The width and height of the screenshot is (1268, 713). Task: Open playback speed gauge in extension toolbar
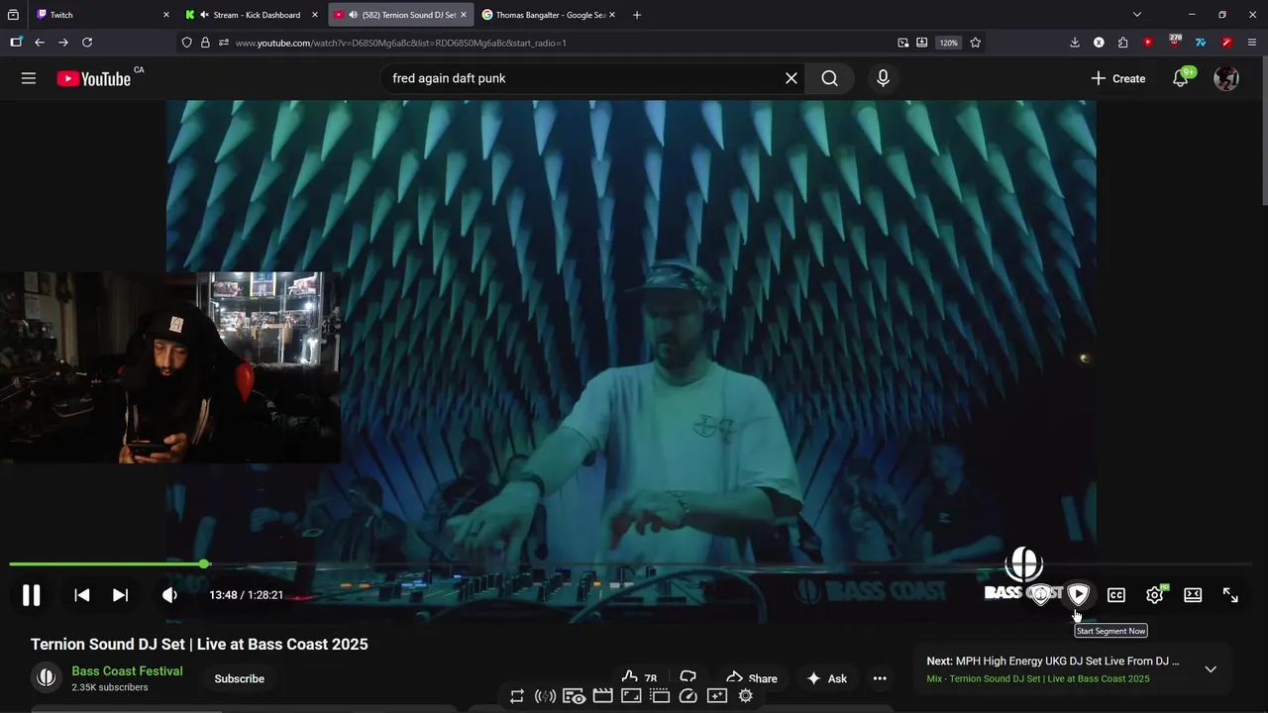pyautogui.click(x=688, y=696)
